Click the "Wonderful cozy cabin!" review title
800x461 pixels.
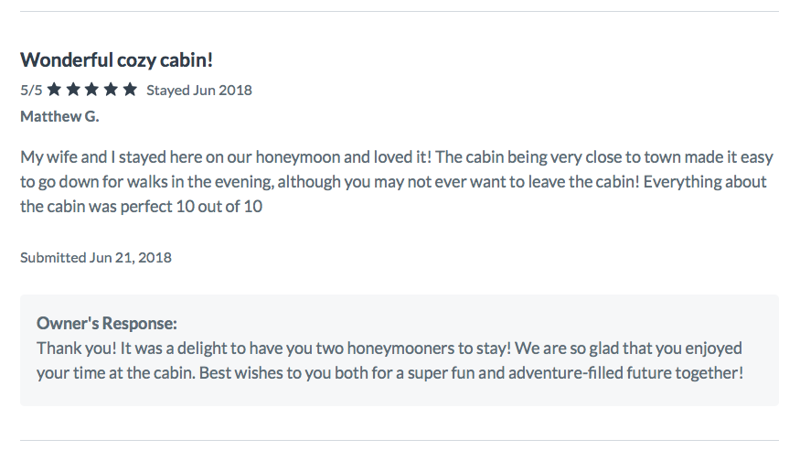(116, 61)
